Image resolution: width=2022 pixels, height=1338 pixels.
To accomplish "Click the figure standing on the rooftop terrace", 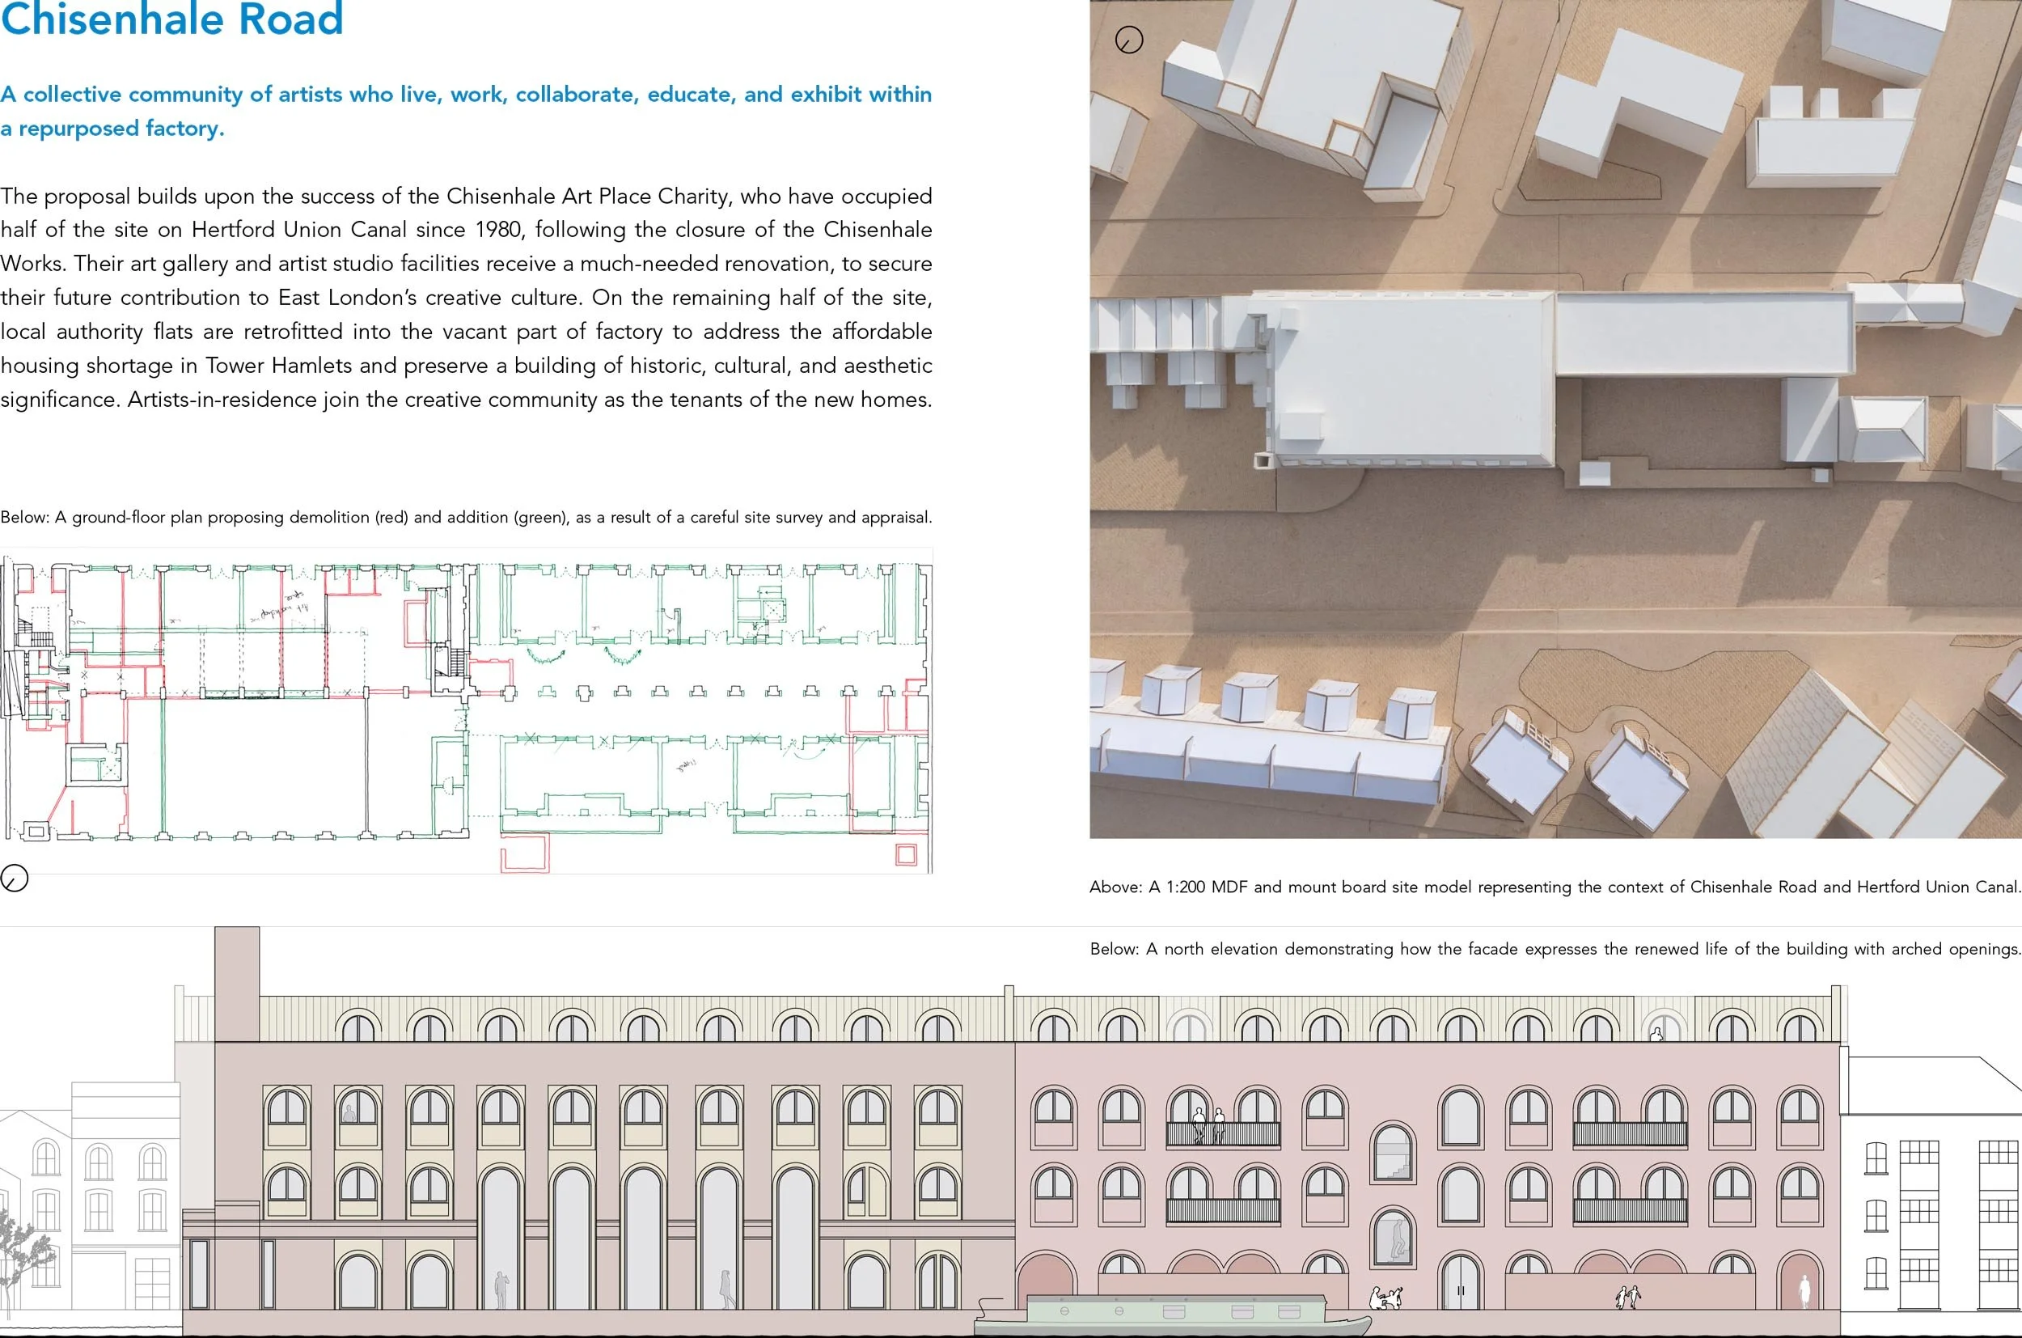I will coord(1657,1034).
